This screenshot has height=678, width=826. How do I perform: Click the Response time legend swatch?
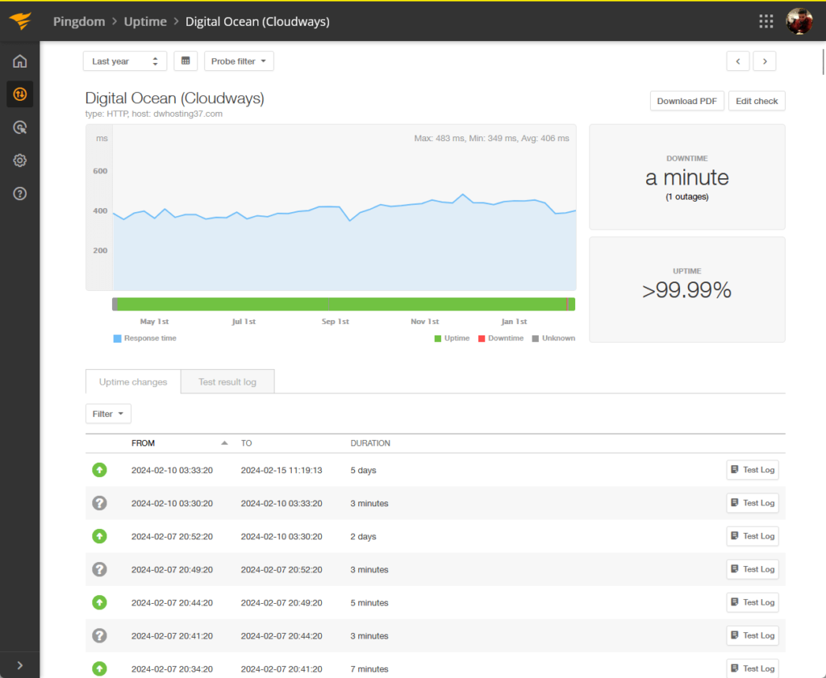coord(118,339)
